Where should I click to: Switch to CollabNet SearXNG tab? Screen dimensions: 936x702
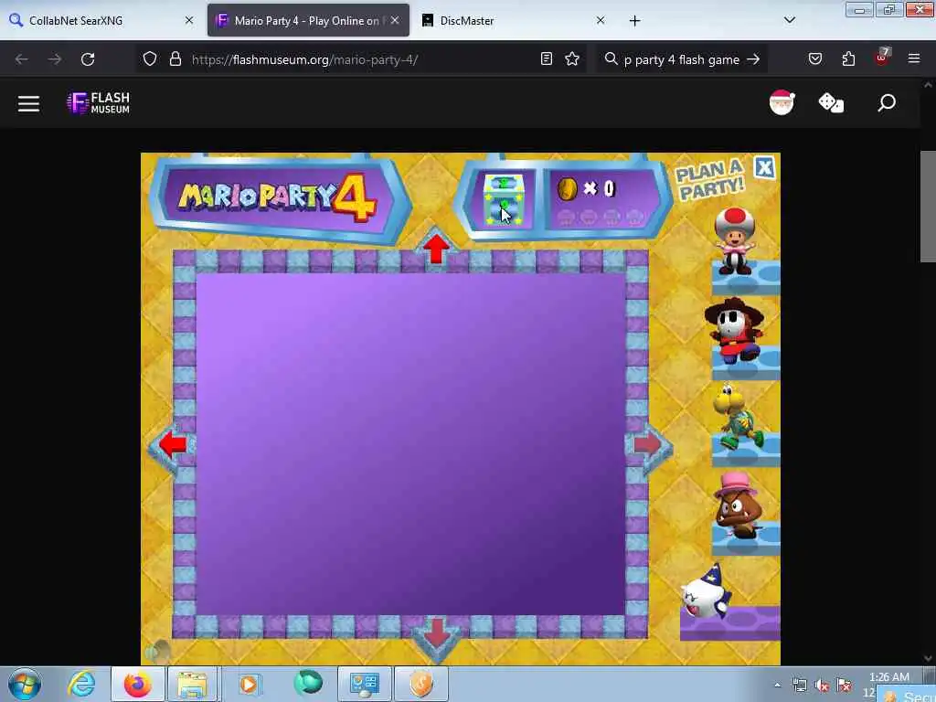point(101,20)
